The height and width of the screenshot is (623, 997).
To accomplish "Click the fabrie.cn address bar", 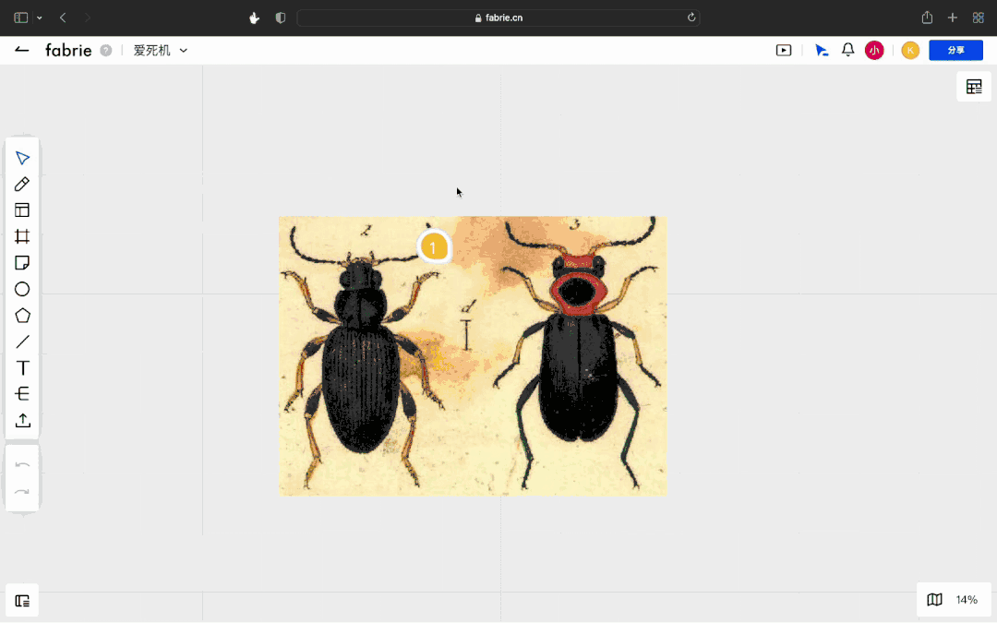I will click(x=498, y=18).
